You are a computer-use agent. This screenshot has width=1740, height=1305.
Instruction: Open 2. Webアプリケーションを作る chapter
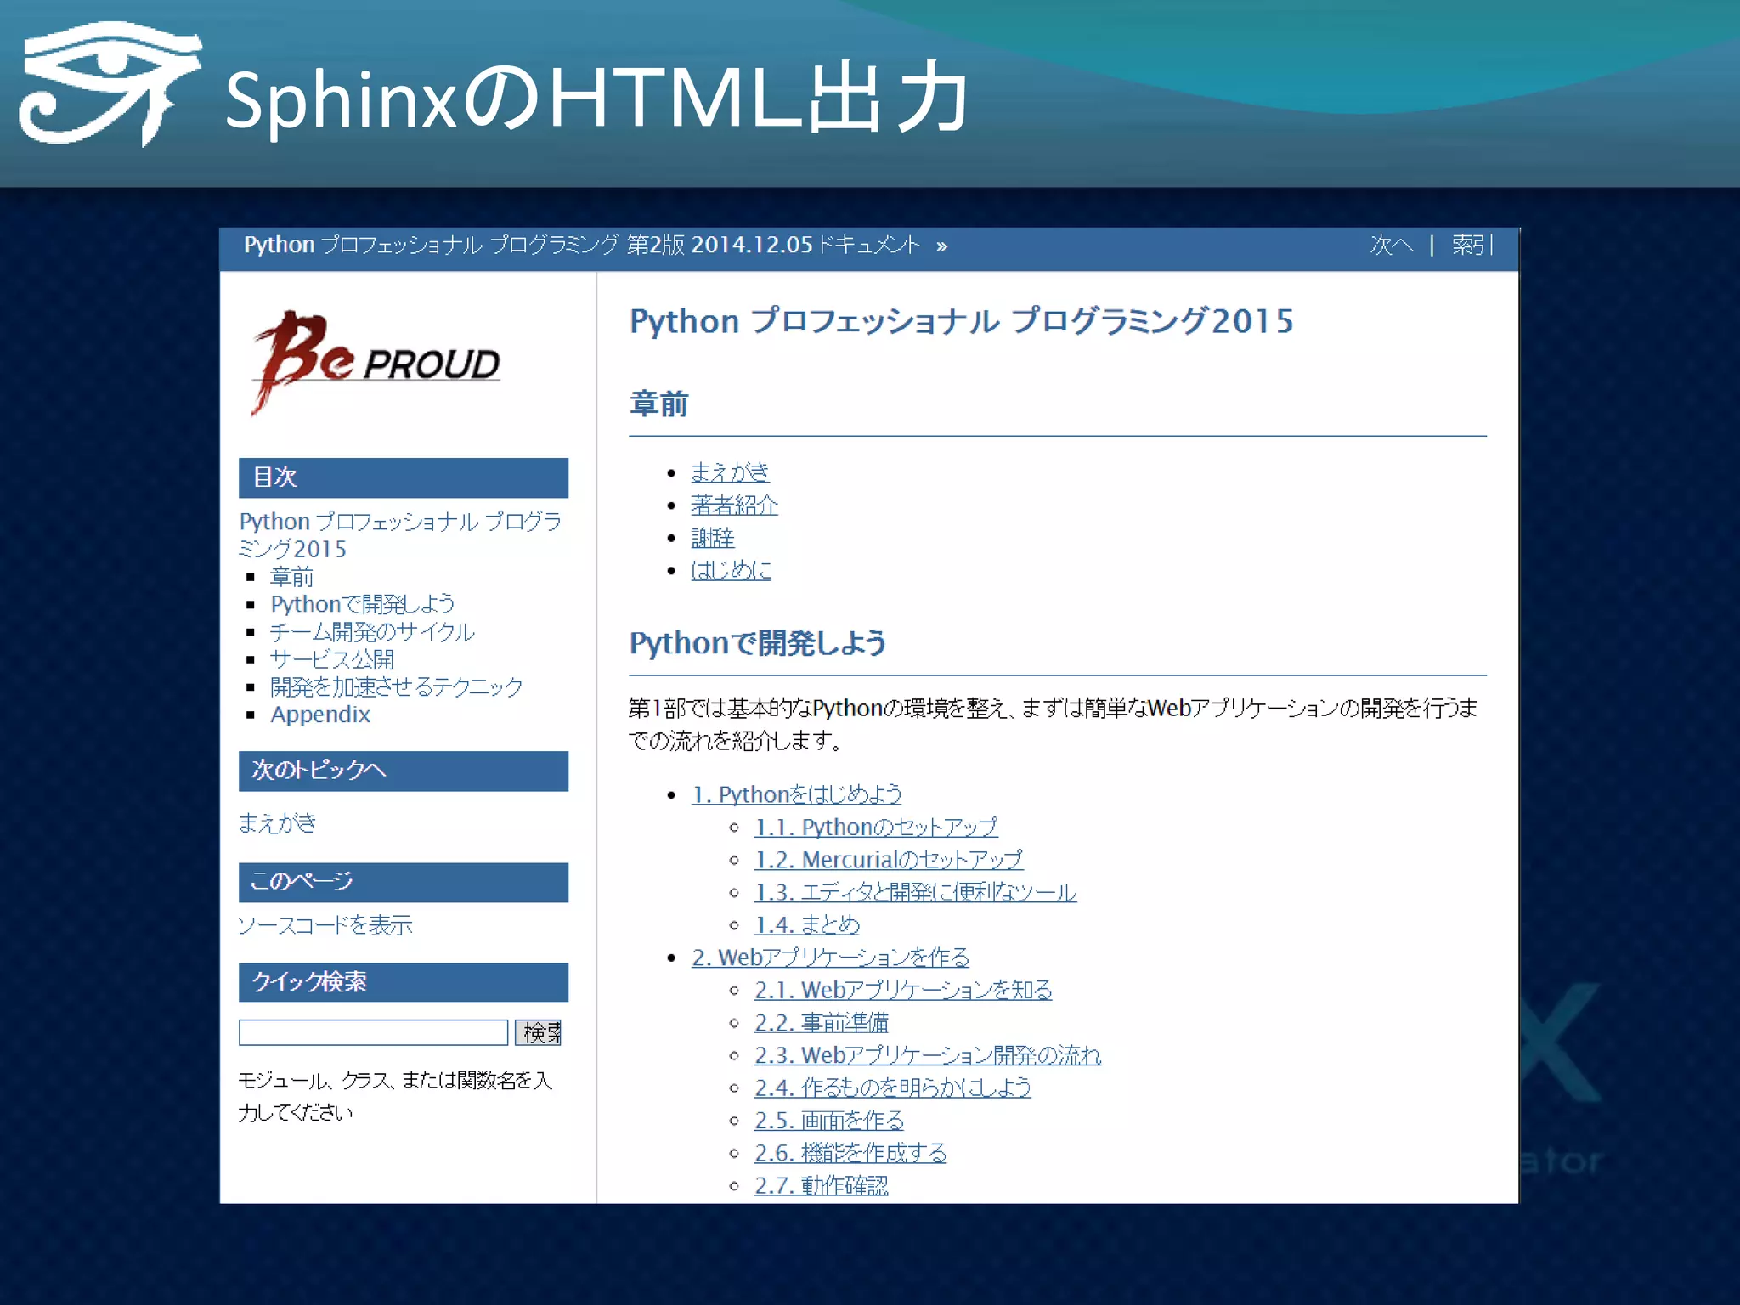tap(830, 958)
